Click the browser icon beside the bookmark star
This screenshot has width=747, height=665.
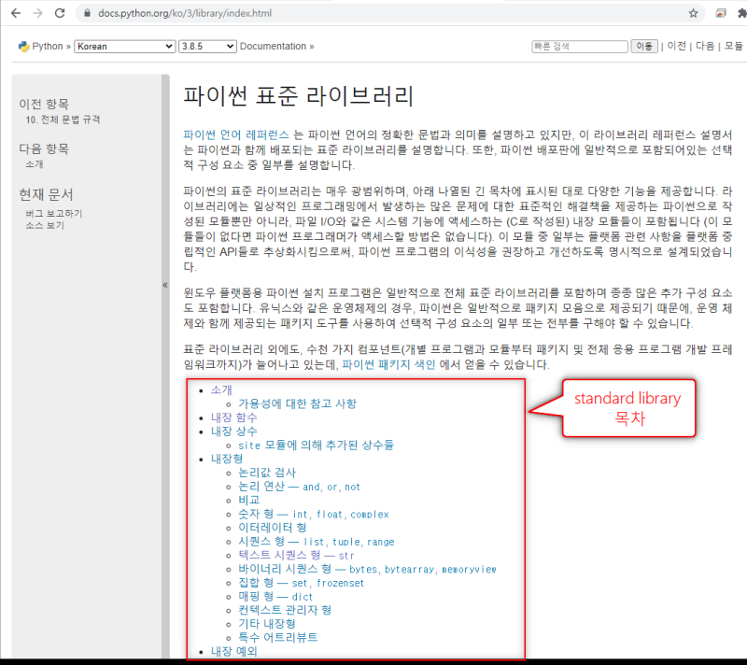click(720, 14)
